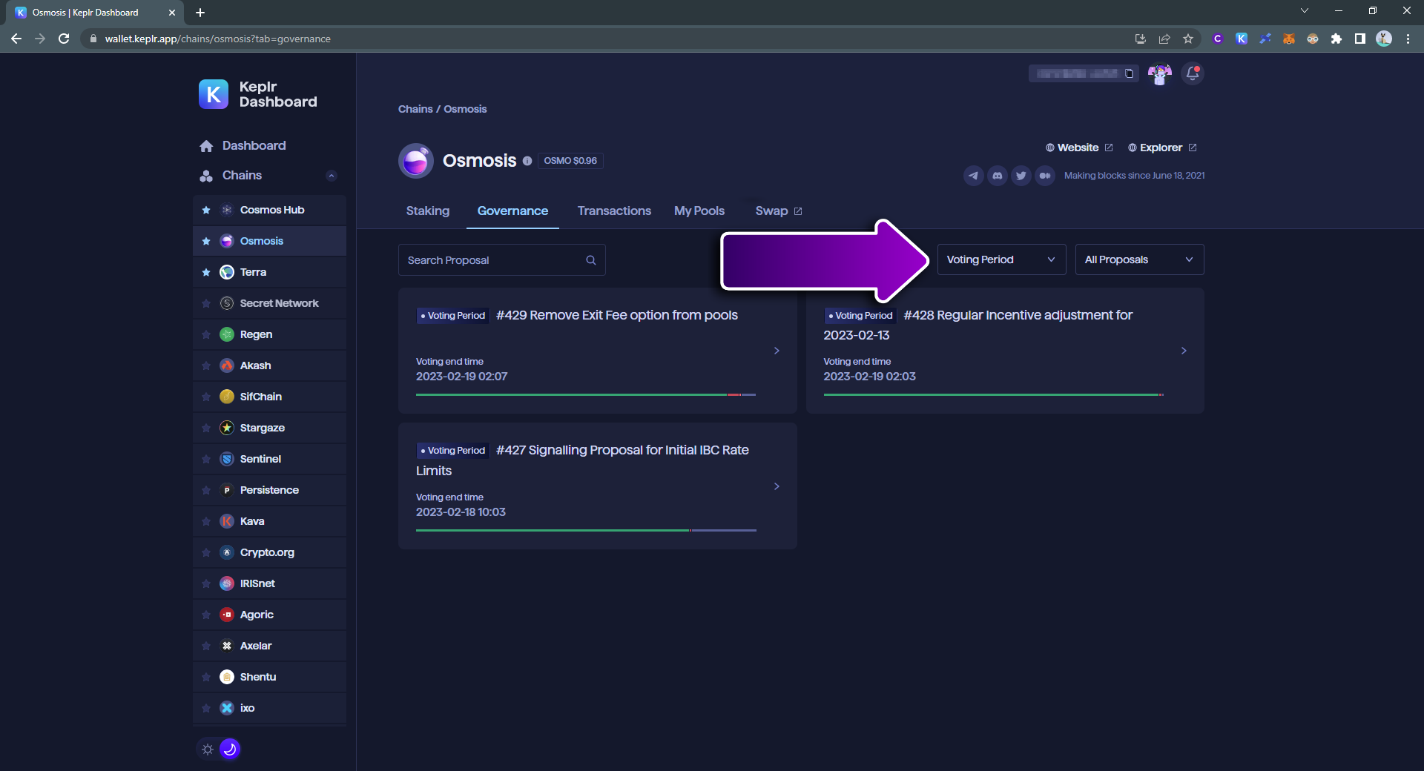Screen dimensions: 1424x771
Task: Focus the Search Proposal field
Action: [502, 260]
